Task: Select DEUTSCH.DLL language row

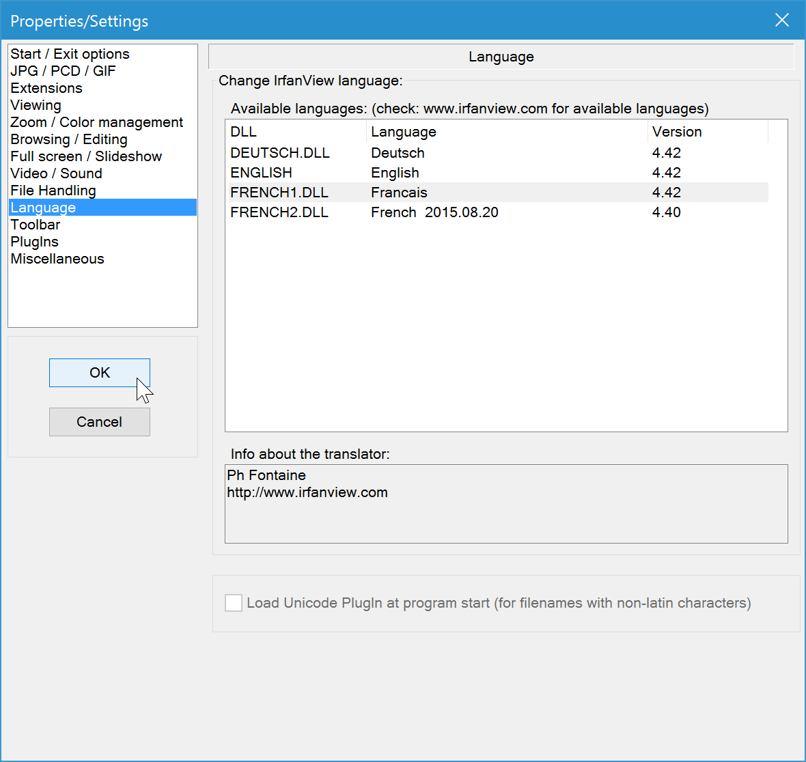Action: pyautogui.click(x=498, y=153)
